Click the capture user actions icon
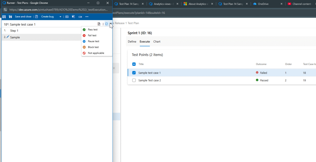Screen dimensions: 316x162 pyautogui.click(x=73, y=17)
